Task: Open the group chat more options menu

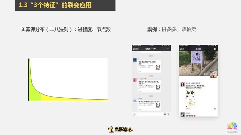Action: point(169,49)
